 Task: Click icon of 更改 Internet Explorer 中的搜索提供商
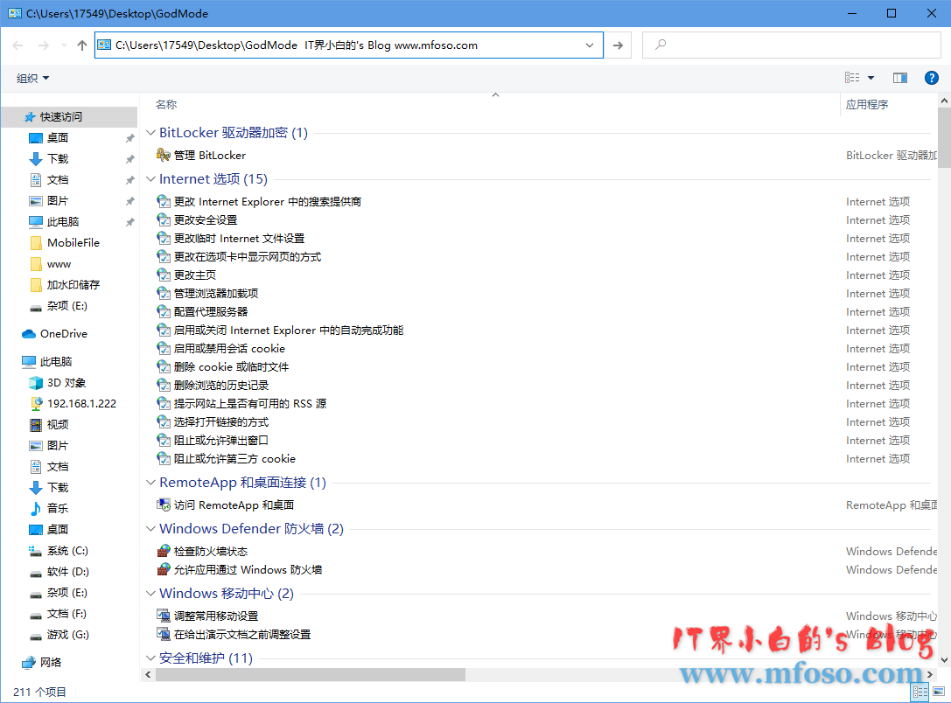pos(163,201)
